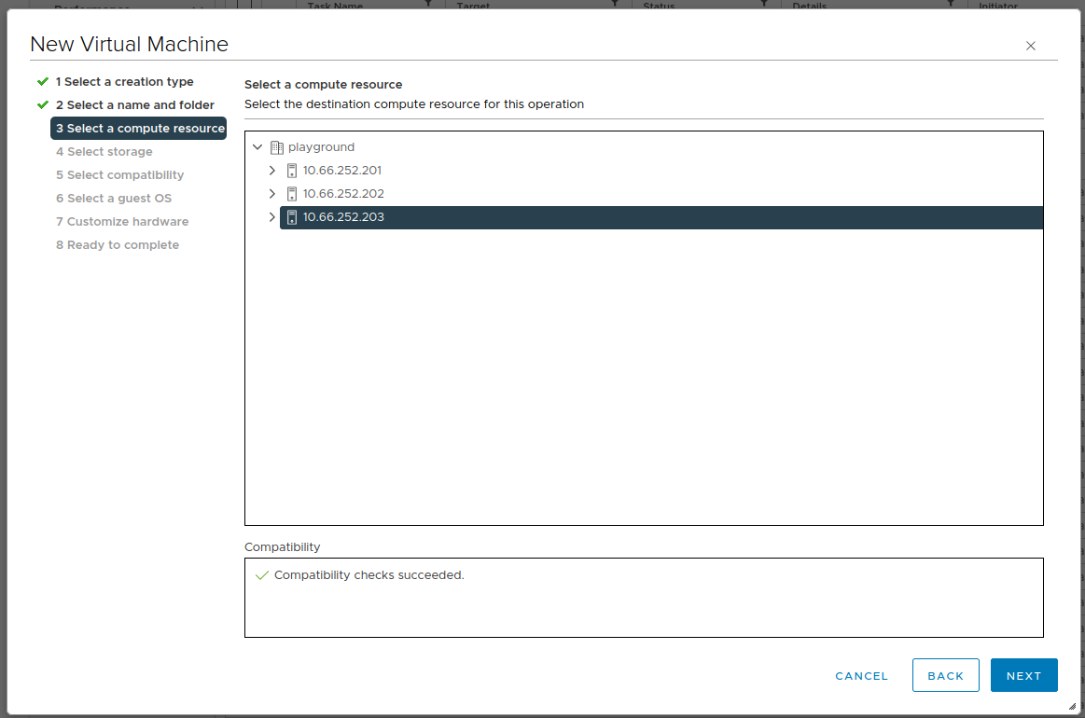Go to step 2 Select a name and folder

click(x=134, y=105)
